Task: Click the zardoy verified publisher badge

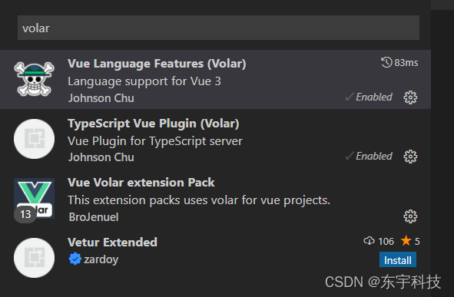Action: (x=75, y=259)
